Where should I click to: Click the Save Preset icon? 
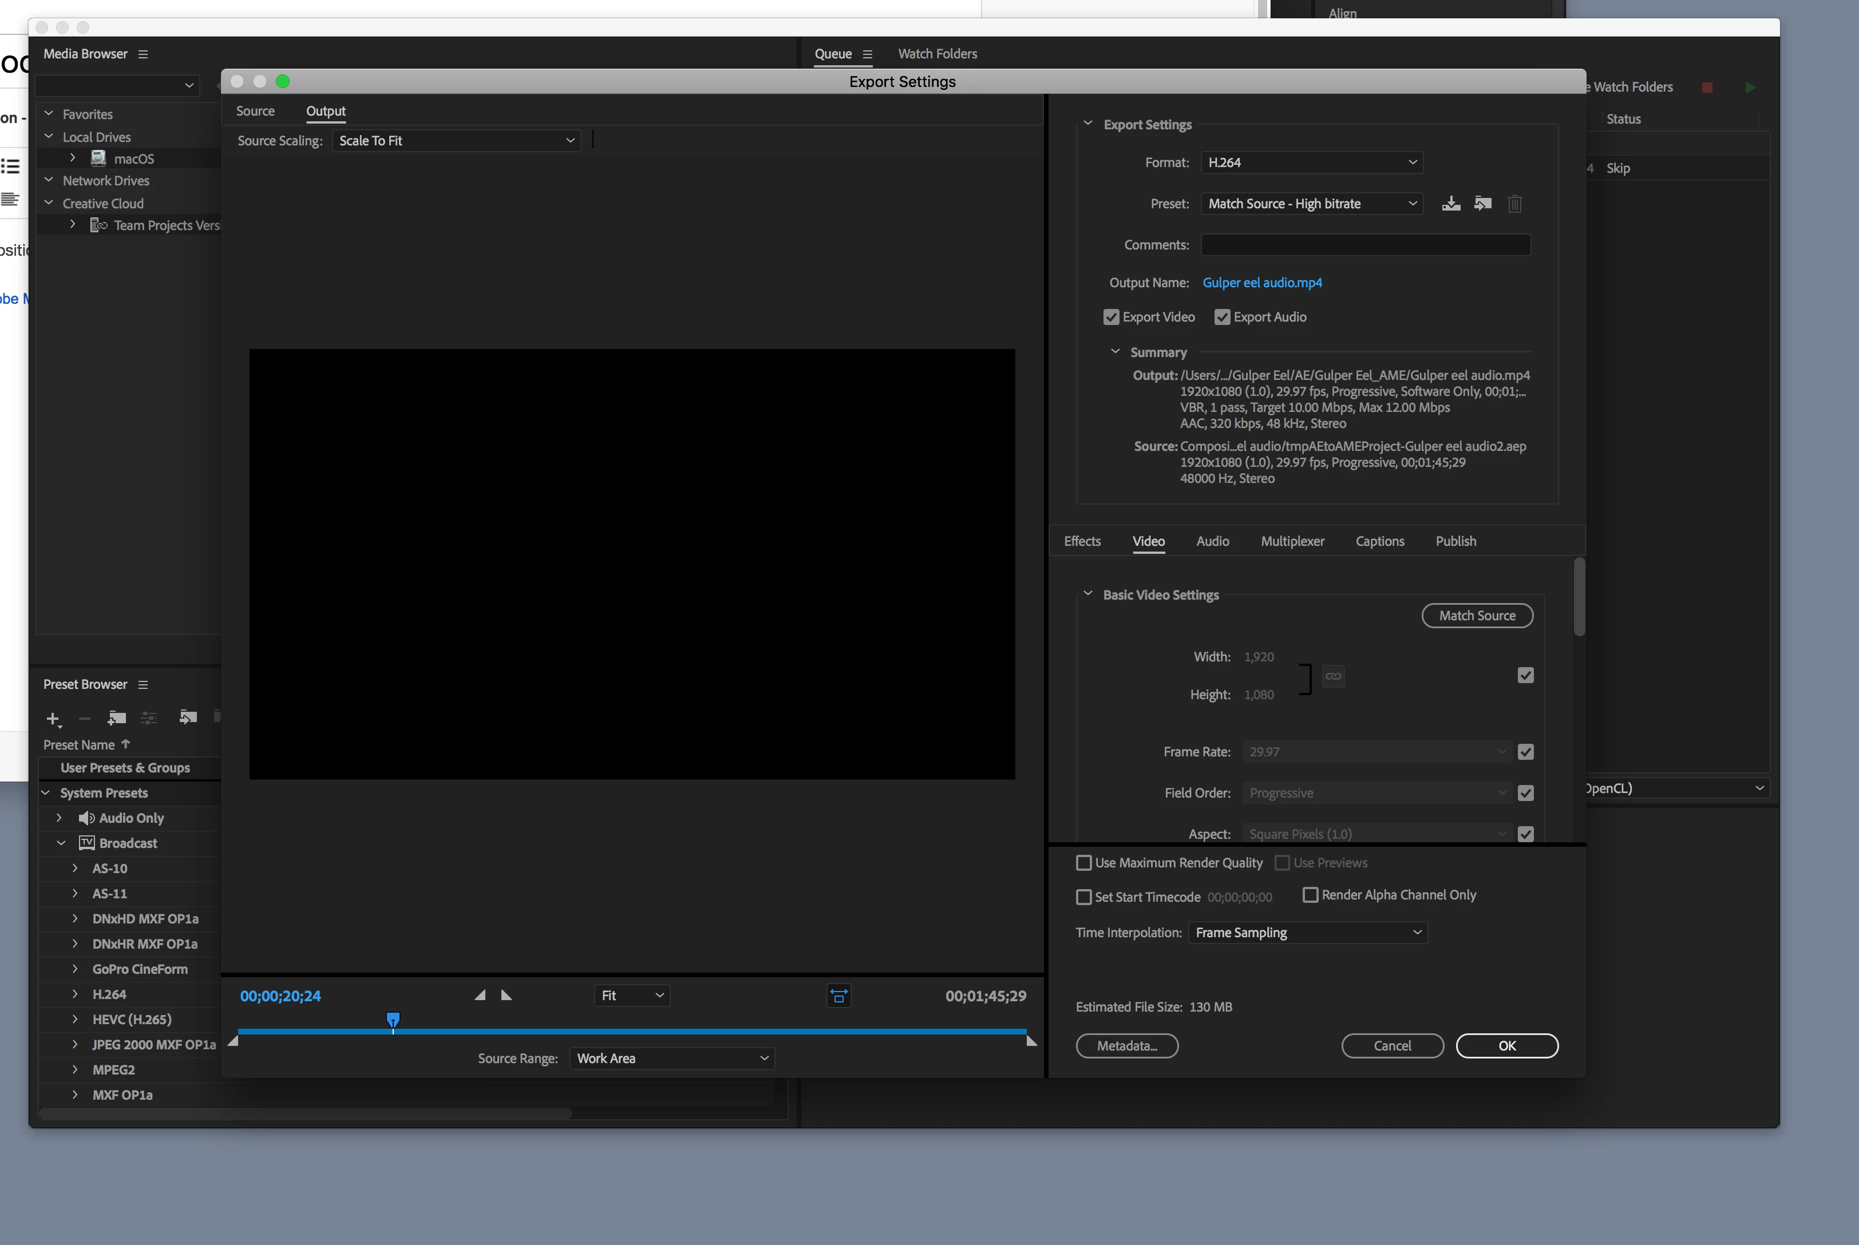1451,203
